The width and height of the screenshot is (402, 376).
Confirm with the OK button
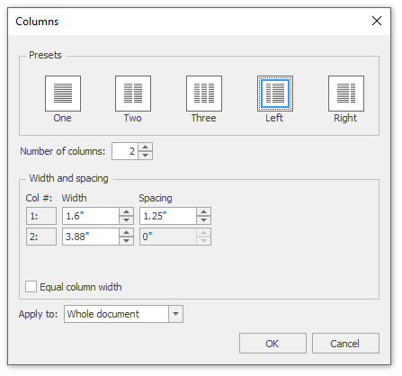coord(272,344)
